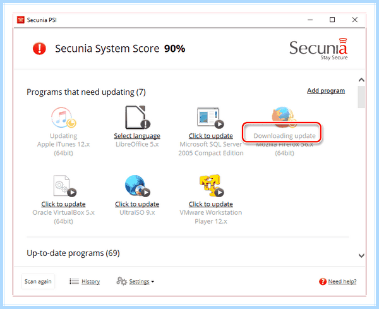Click the UltraISO globe disc icon
Viewport: 379px width, 309px height.
[137, 186]
